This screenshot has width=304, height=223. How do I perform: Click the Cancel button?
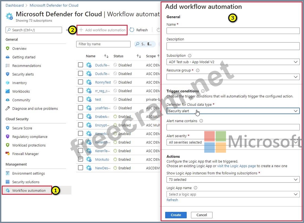point(202,215)
